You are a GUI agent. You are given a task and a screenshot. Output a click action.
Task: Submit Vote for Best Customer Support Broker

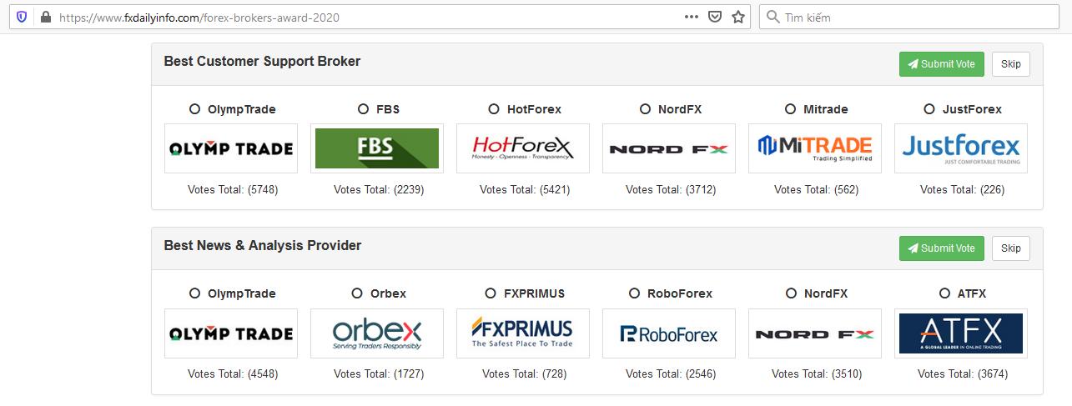(x=942, y=64)
